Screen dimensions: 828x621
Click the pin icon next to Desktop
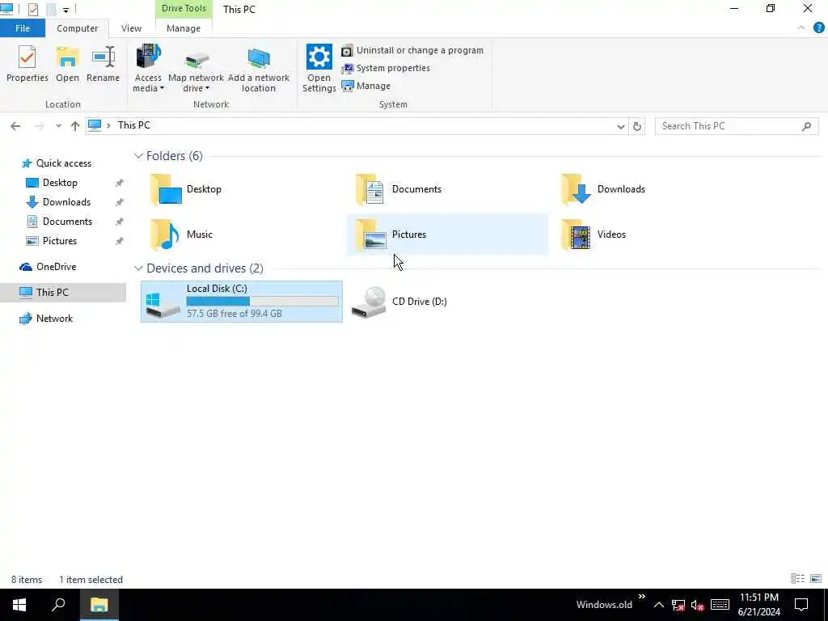pyautogui.click(x=120, y=184)
